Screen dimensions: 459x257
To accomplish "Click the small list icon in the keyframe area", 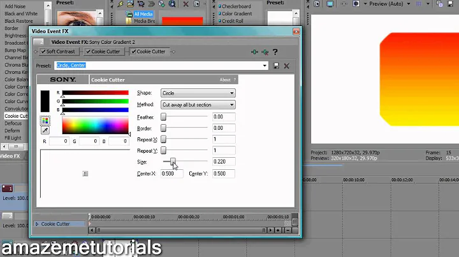I will (85, 174).
